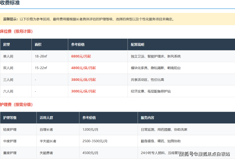This screenshot has width=235, height=159.
Task: Click the 配置说明 column header
Action: point(137,45)
